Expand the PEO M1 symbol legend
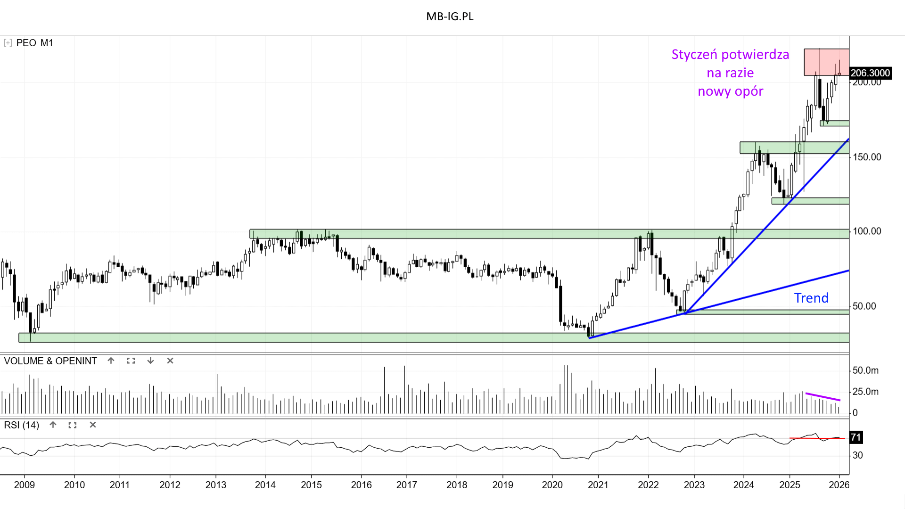Screen dimensions: 905x509 pos(8,43)
